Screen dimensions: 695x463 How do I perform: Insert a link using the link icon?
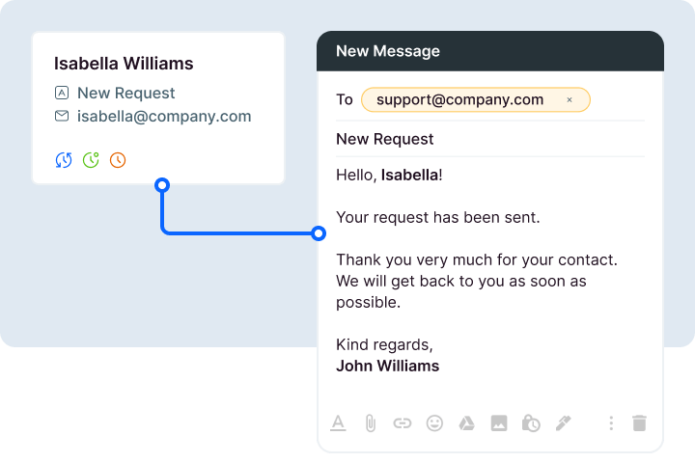(x=403, y=422)
